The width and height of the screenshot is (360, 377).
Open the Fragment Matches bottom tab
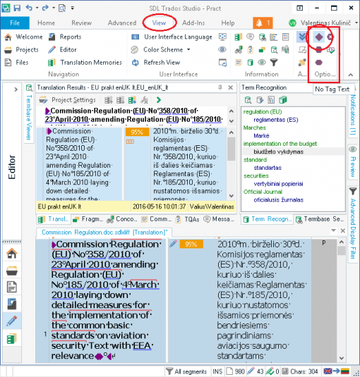click(x=88, y=219)
